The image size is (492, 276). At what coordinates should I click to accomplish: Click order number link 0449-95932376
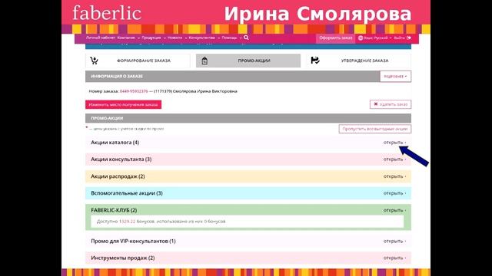pyautogui.click(x=134, y=91)
